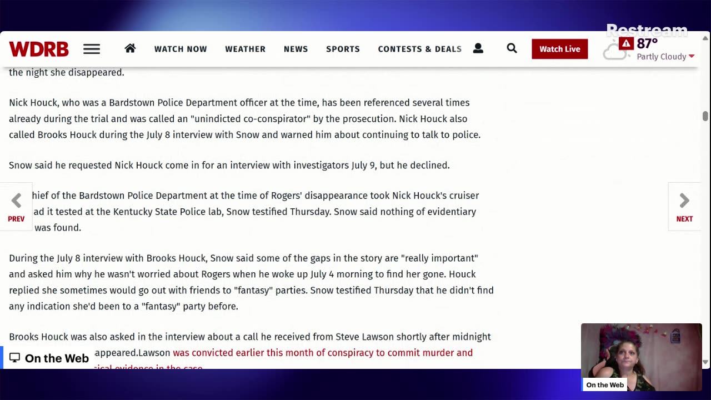Open the CONTESTS & DEALS menu item
Image resolution: width=711 pixels, height=400 pixels.
tap(419, 49)
